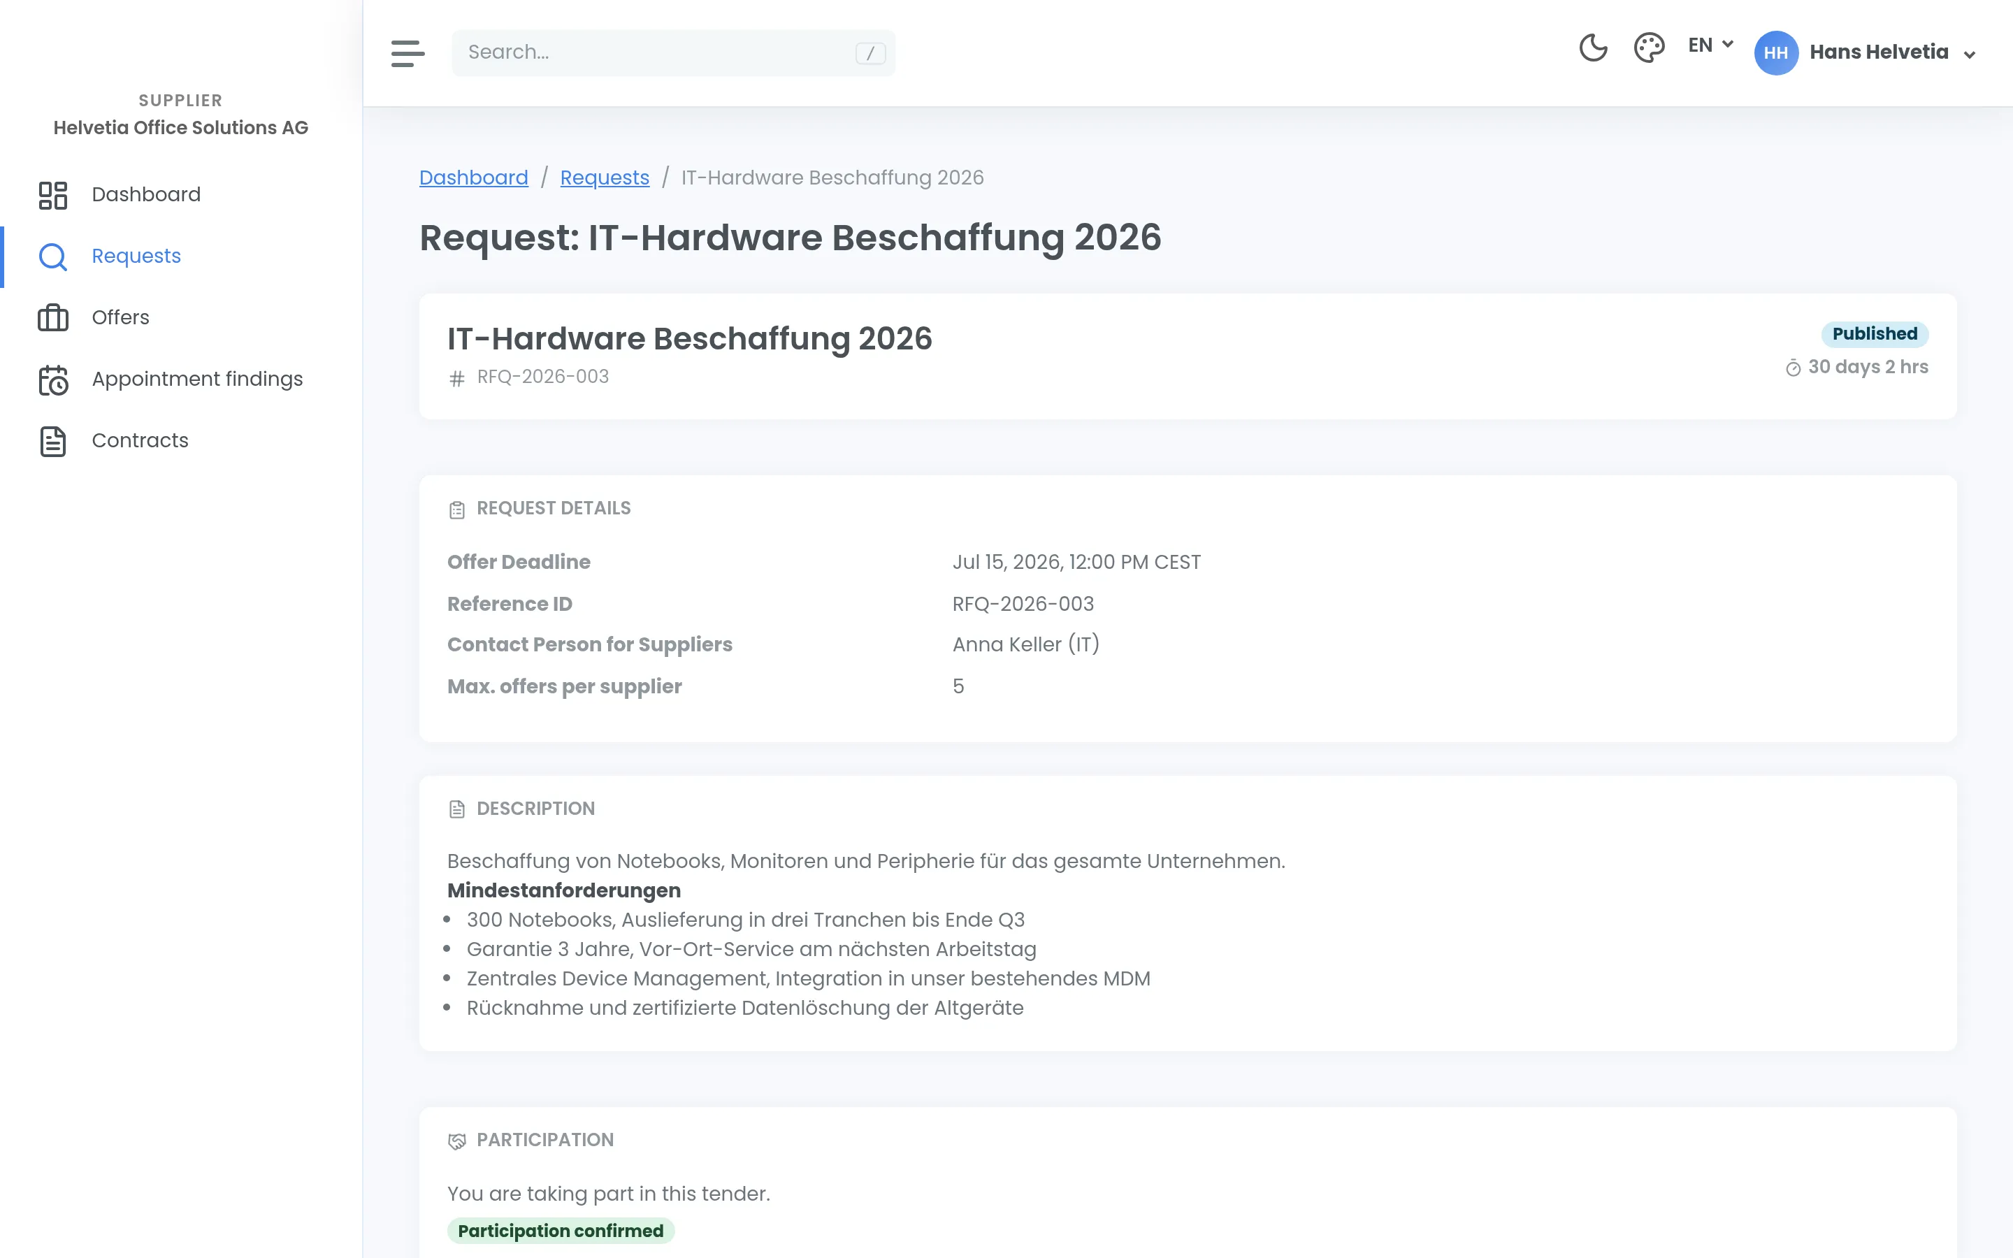Toggle the sidebar hamburger menu
This screenshot has height=1258, width=2013.
point(407,53)
